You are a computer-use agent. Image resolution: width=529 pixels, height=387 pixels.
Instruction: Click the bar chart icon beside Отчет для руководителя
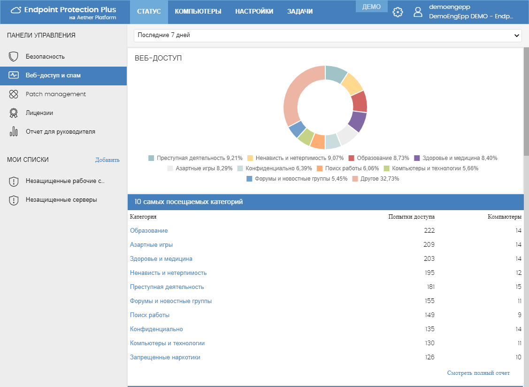coord(14,131)
